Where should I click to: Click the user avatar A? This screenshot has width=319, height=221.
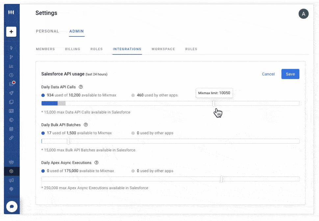pos(304,14)
